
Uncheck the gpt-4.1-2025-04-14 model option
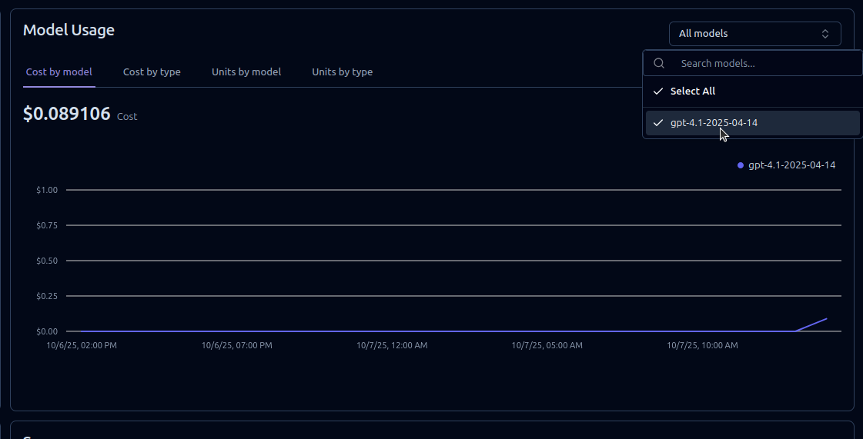tap(714, 123)
